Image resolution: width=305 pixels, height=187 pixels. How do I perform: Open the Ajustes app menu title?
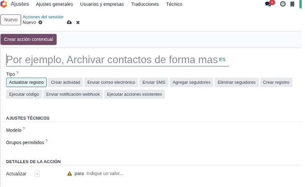tap(20, 4)
